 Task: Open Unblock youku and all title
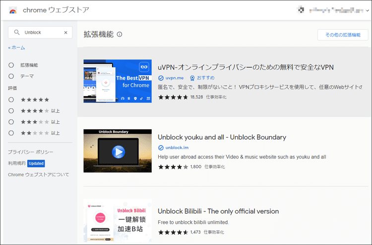point(222,137)
